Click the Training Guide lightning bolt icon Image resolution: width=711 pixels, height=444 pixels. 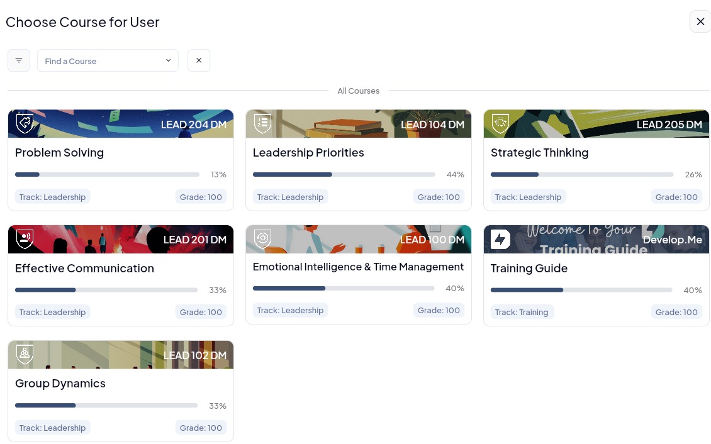(500, 239)
